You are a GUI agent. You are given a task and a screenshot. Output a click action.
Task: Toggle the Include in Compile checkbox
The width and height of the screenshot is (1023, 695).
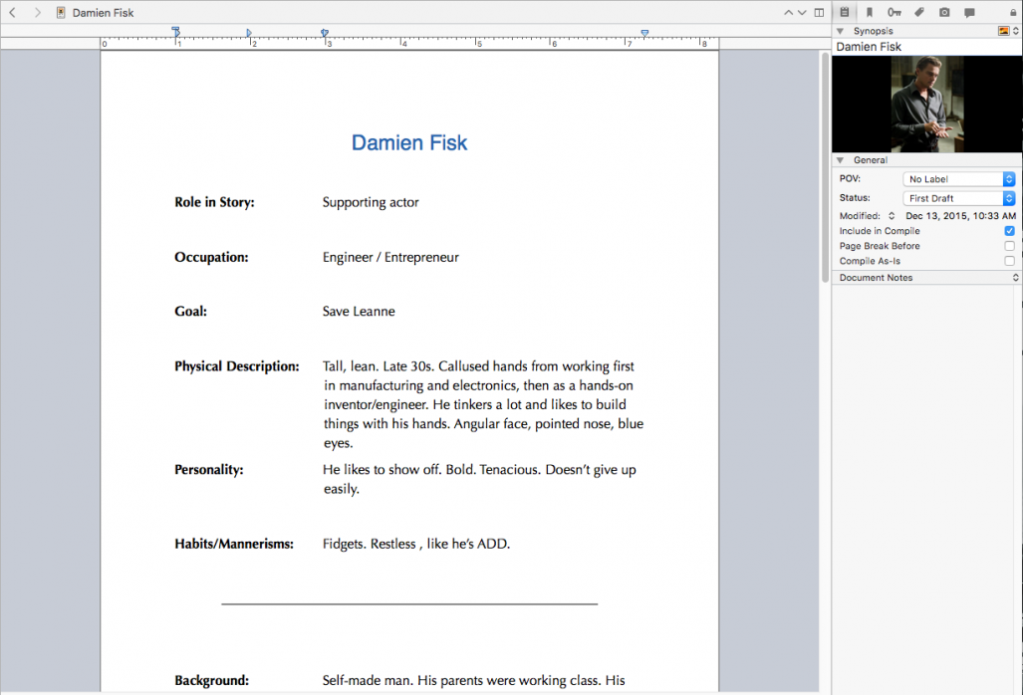click(1009, 231)
